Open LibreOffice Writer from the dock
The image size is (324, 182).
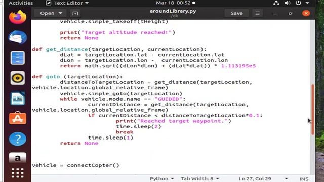18,98
